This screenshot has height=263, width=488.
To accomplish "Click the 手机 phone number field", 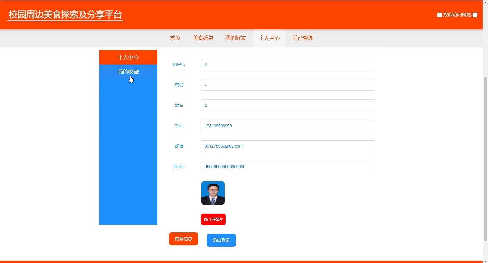I will coord(288,126).
